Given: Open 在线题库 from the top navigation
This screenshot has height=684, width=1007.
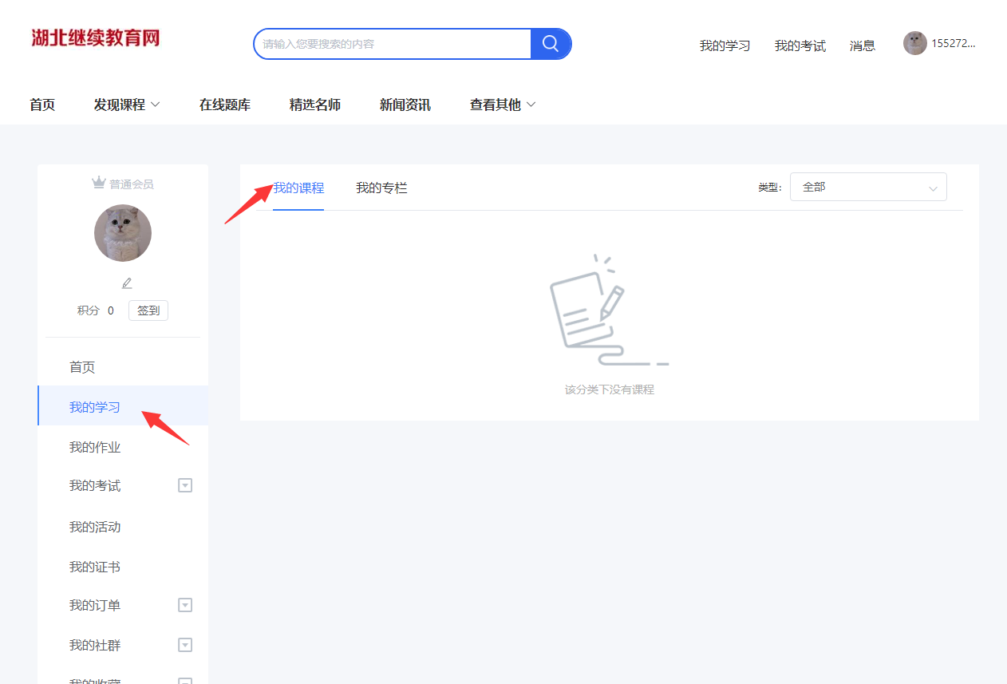Looking at the screenshot, I should (224, 104).
